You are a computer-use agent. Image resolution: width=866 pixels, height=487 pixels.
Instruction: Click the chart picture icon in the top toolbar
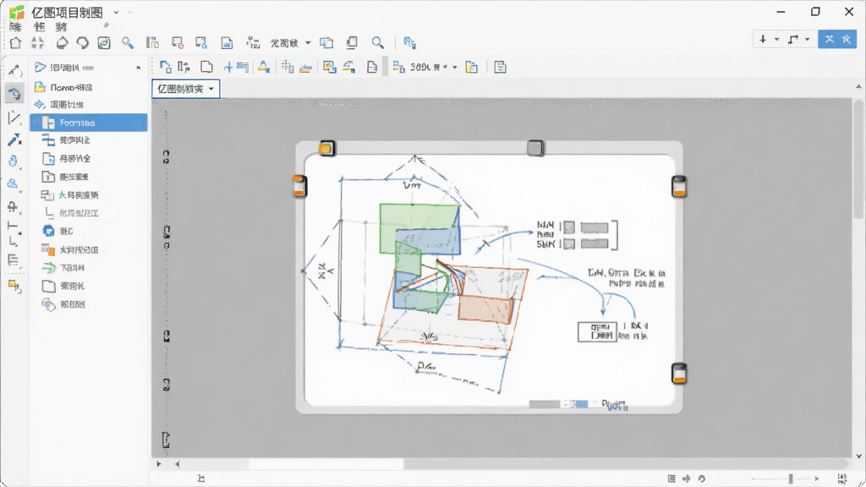104,42
